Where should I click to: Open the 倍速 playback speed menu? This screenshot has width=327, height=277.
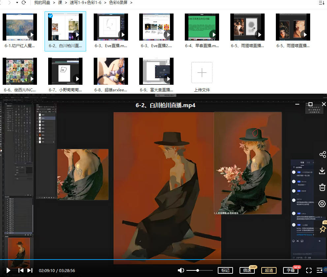tap(247, 270)
